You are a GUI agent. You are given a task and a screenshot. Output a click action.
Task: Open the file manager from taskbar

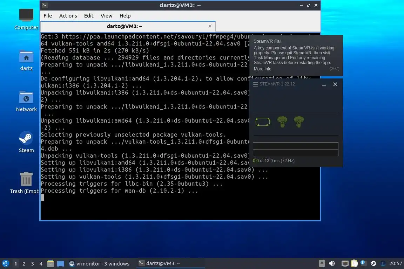click(x=50, y=263)
